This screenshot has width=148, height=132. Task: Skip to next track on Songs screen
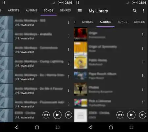pyautogui.click(x=69, y=115)
